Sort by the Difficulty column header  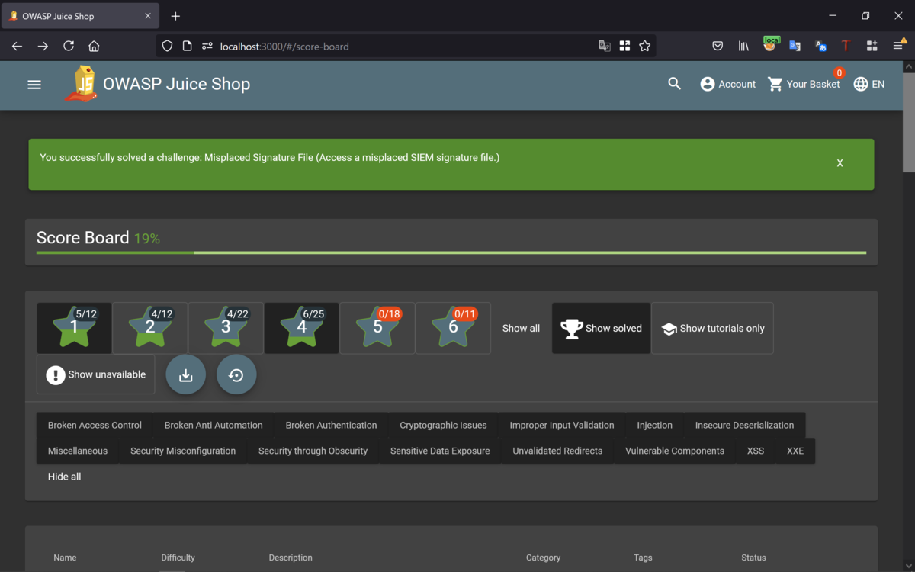pos(178,558)
